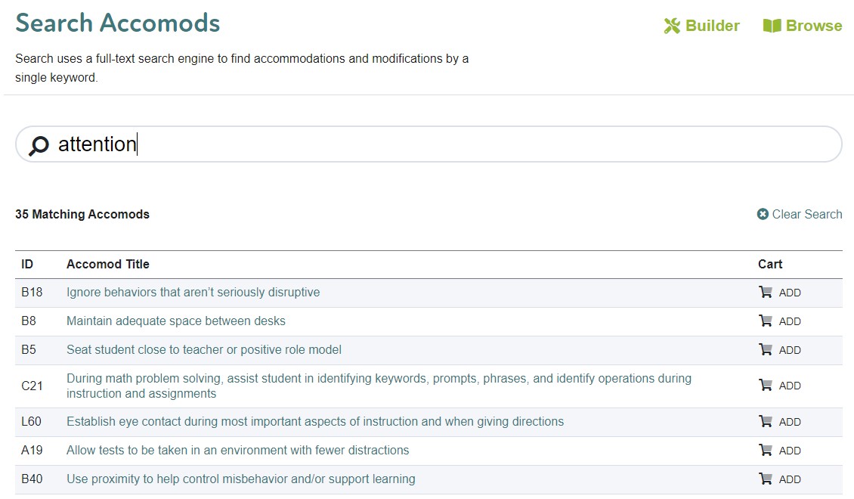Add L60 accommodation to cart
Viewport: 854px width, 499px height.
780,422
